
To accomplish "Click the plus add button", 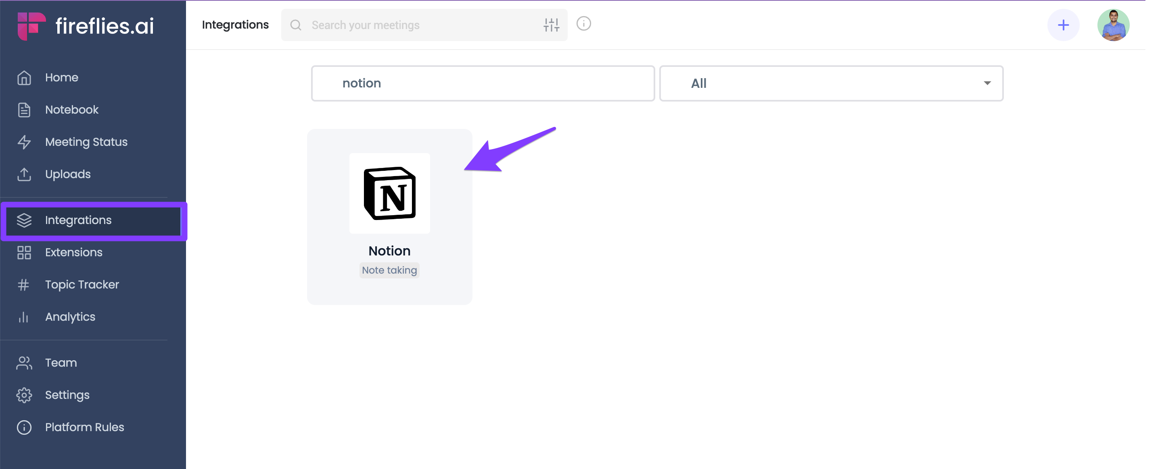I will click(1063, 25).
